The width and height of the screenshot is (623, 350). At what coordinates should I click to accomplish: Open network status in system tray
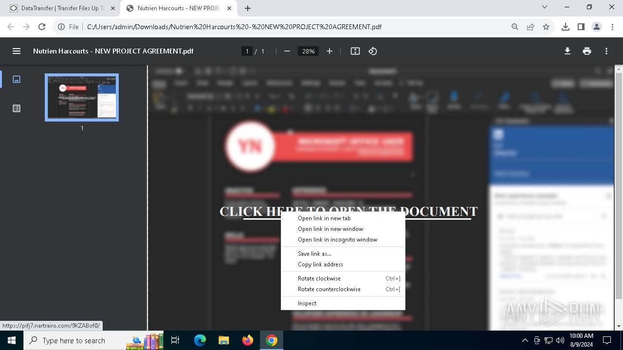pos(549,340)
